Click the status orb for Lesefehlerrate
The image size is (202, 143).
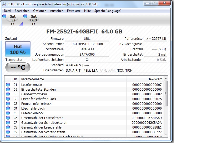(8, 85)
